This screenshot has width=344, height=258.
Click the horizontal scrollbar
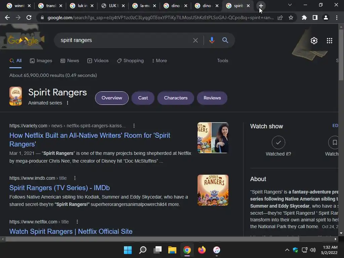click(152, 239)
